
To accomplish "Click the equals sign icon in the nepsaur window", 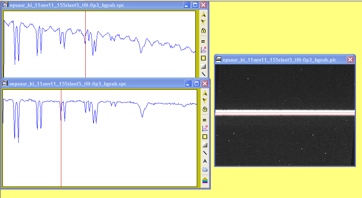I will [x=205, y=120].
